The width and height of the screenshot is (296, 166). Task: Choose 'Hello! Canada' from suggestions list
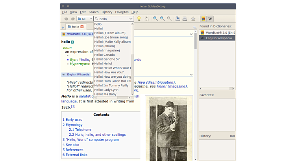pyautogui.click(x=105, y=55)
